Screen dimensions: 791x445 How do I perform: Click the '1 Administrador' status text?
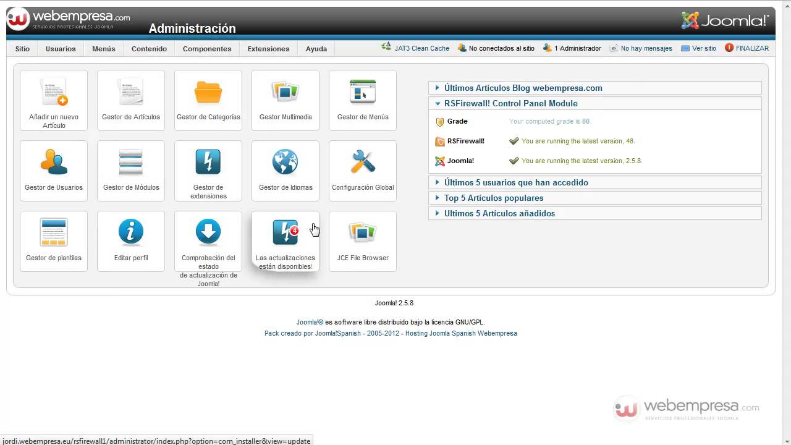pos(578,48)
